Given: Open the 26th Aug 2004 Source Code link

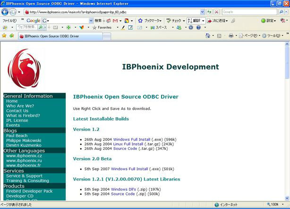Looking at the screenshot, I should click(x=125, y=148).
